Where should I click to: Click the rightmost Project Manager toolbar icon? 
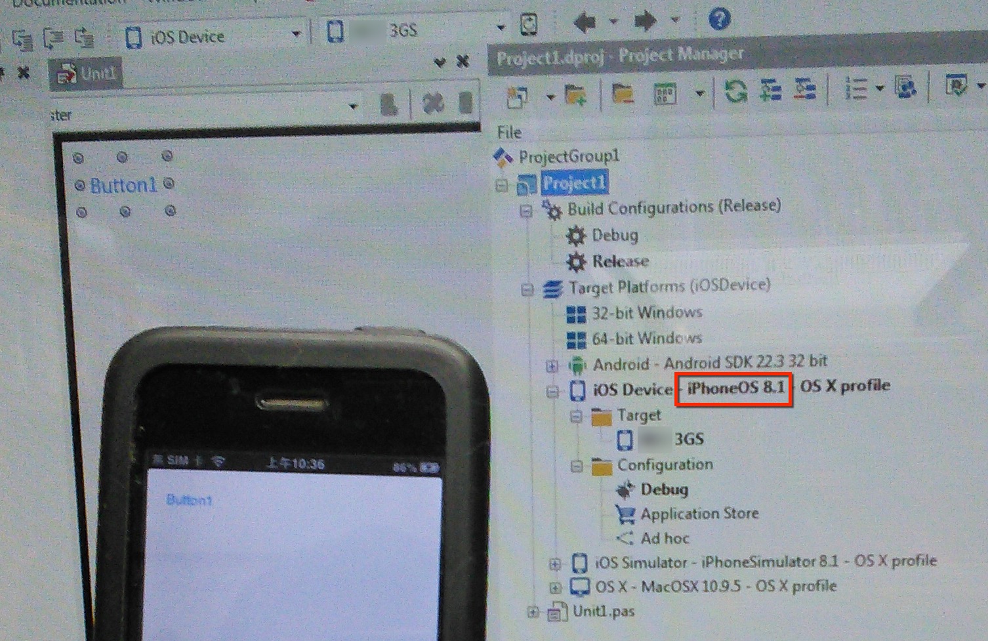pyautogui.click(x=957, y=85)
